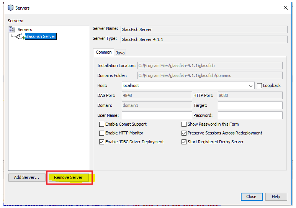Close the Servers window with X
This screenshot has height=208, width=296.
click(286, 8)
